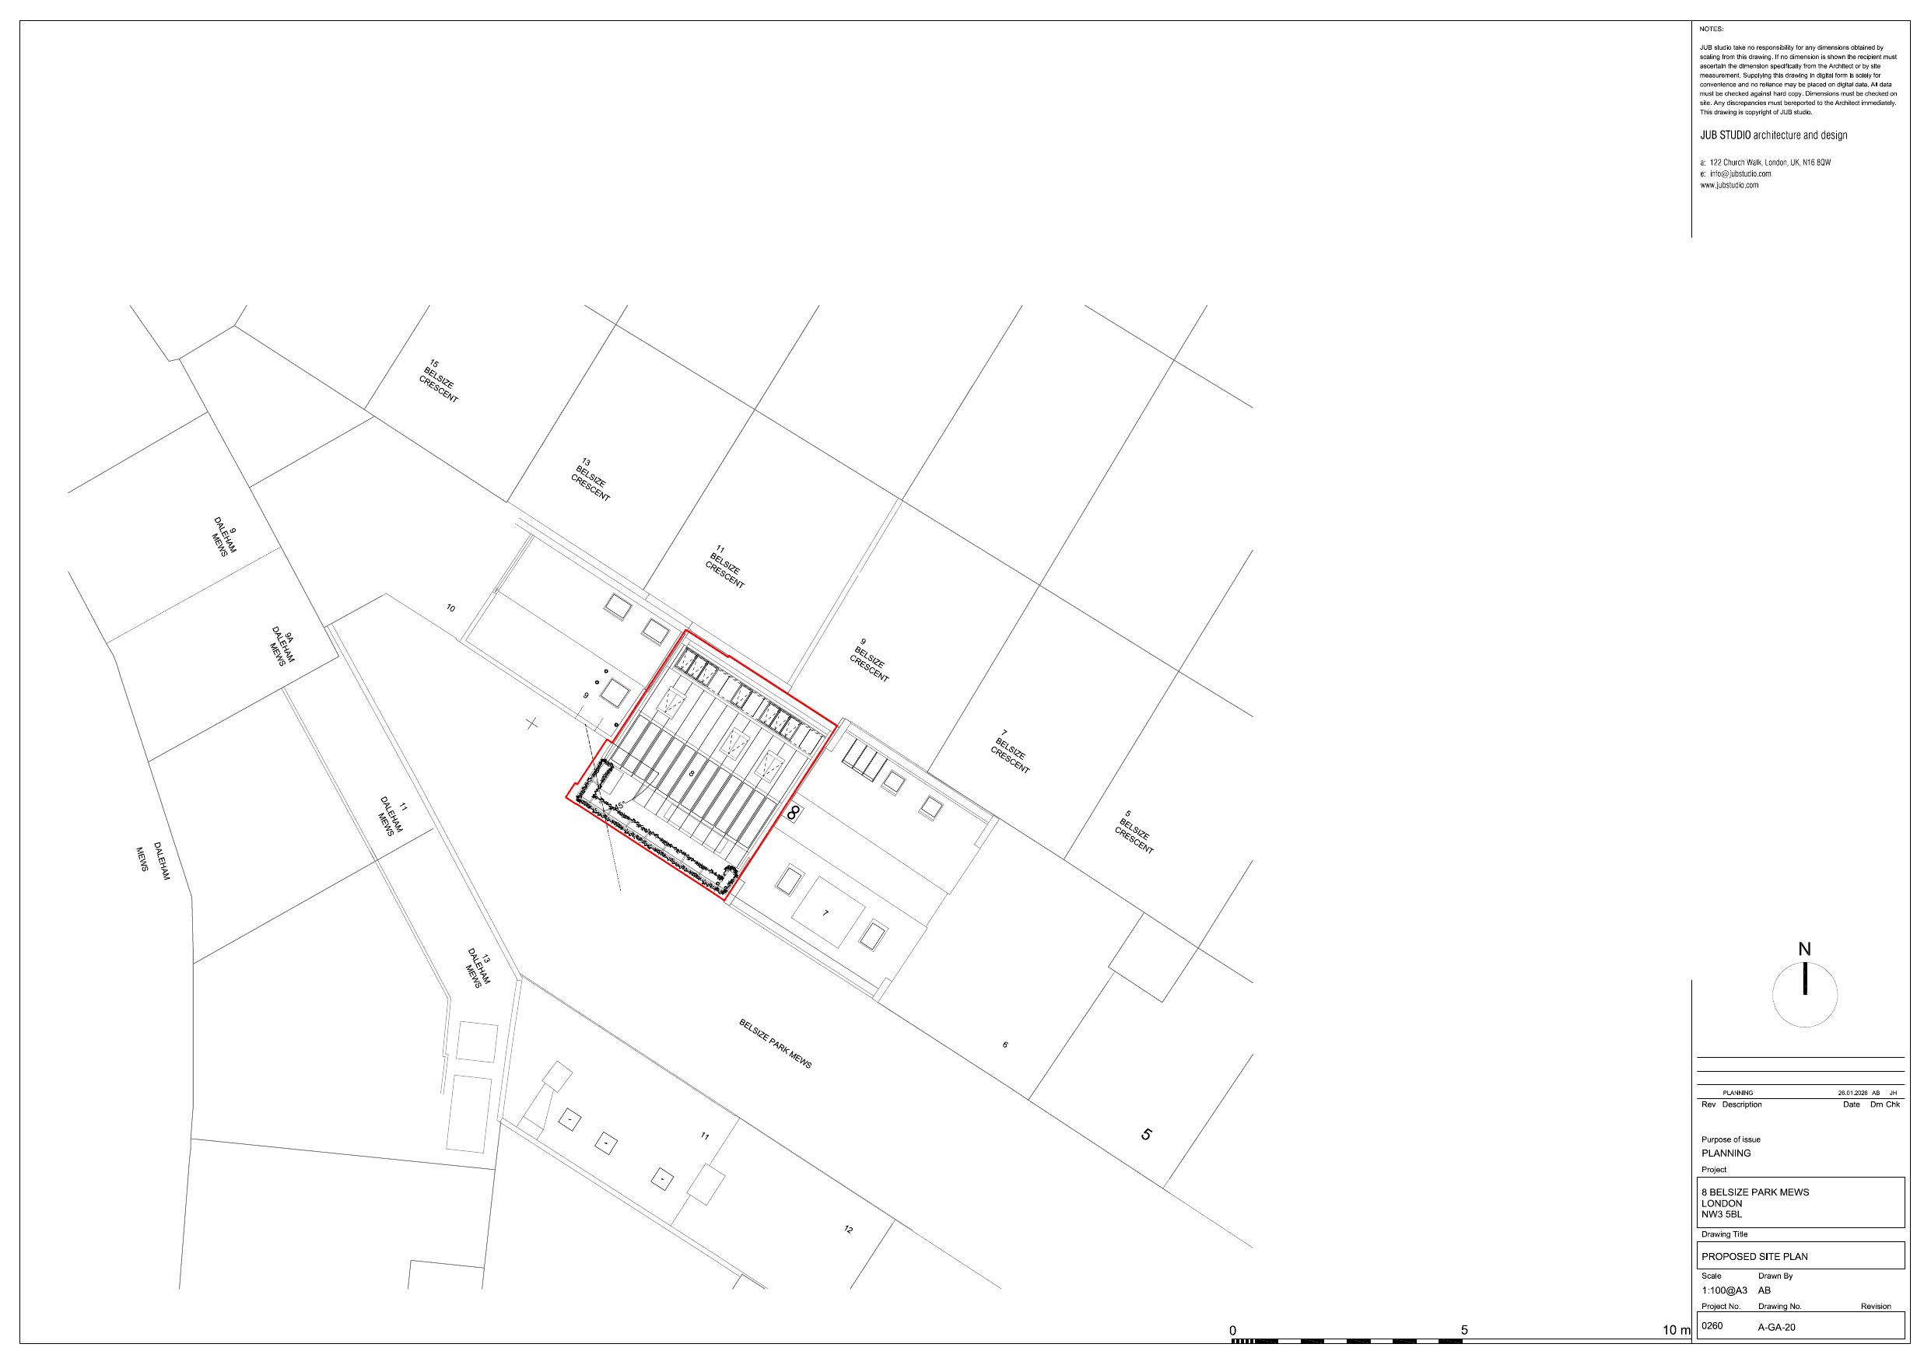Click the JUB STUDIO architecture and design heading
Image resolution: width=1931 pixels, height=1365 pixels.
1773,135
